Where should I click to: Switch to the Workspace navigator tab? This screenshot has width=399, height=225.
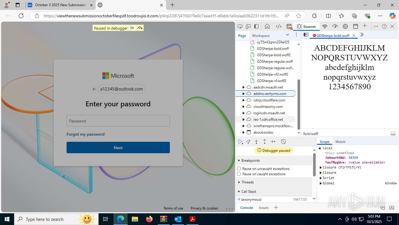click(x=261, y=36)
